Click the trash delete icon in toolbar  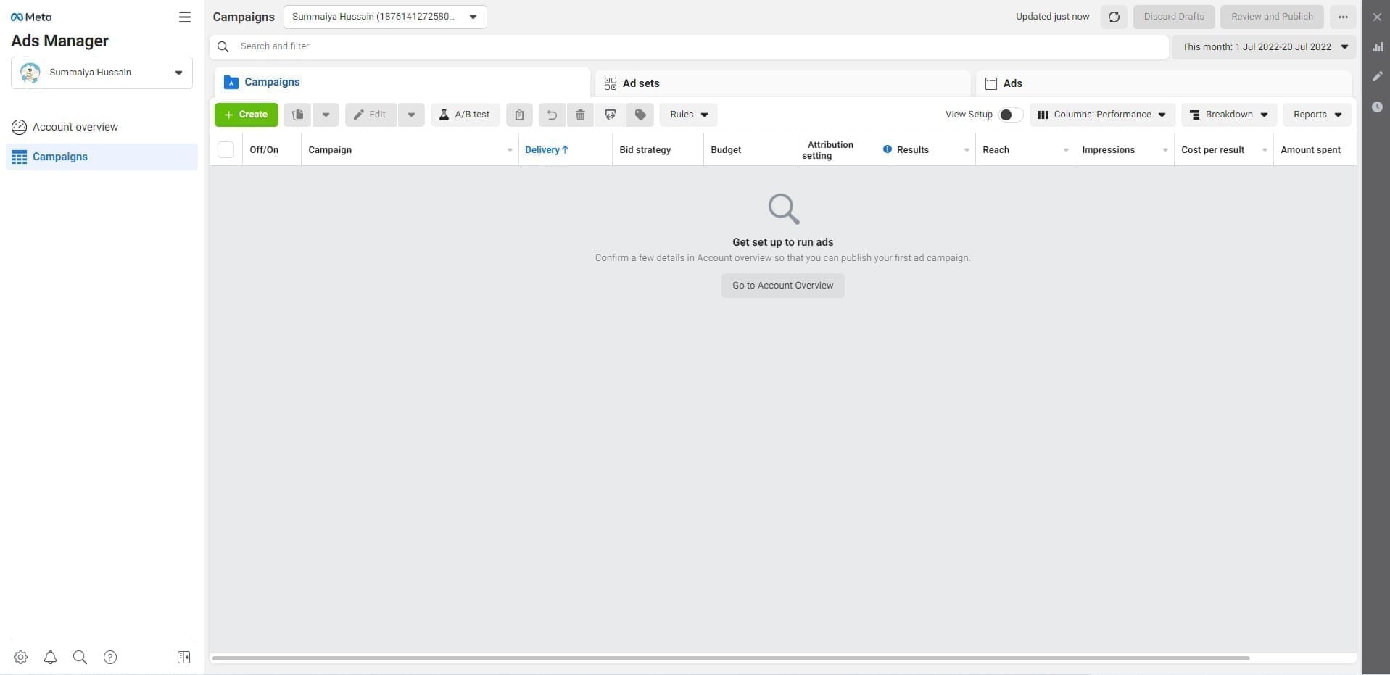tap(580, 115)
